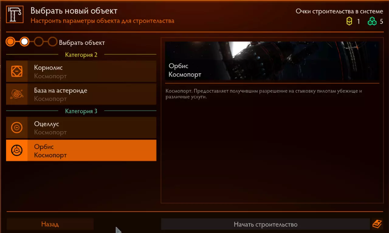Choose highlighted Орбис Космопорт entry

(x=81, y=150)
